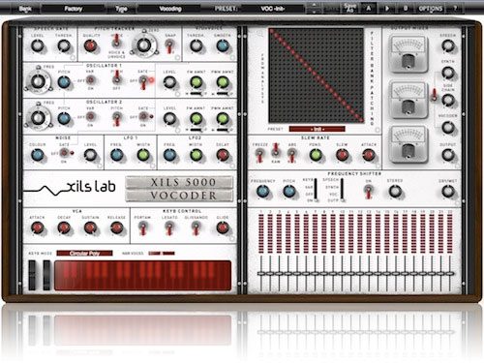Click the filter bank patching matrix grid
The image size is (484, 363).
[317, 76]
